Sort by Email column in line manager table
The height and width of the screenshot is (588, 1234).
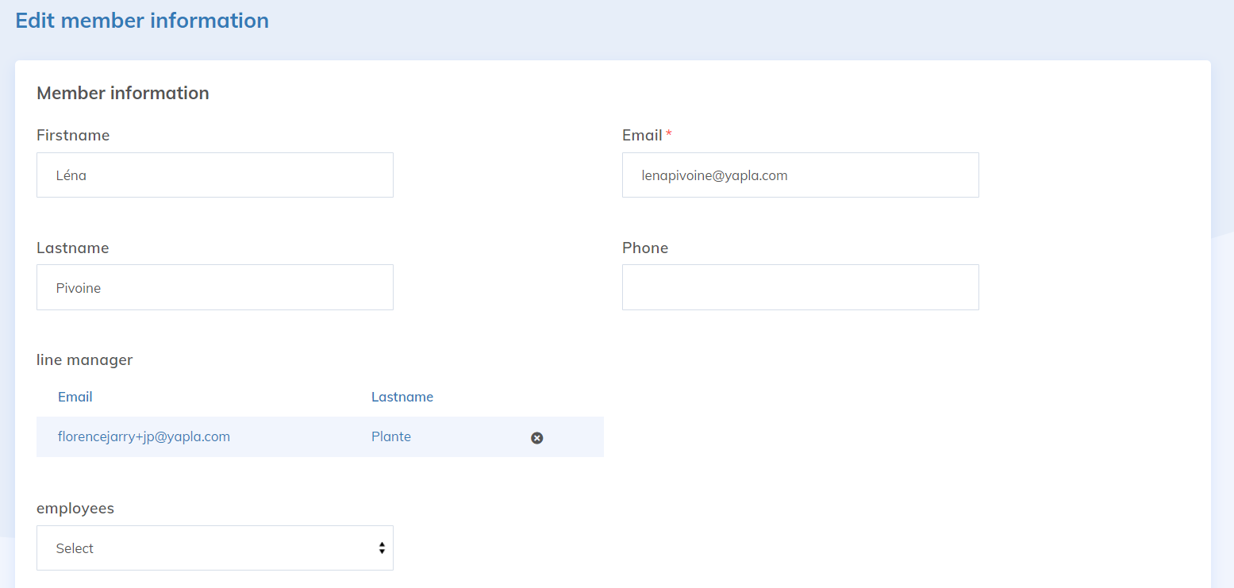(x=75, y=397)
